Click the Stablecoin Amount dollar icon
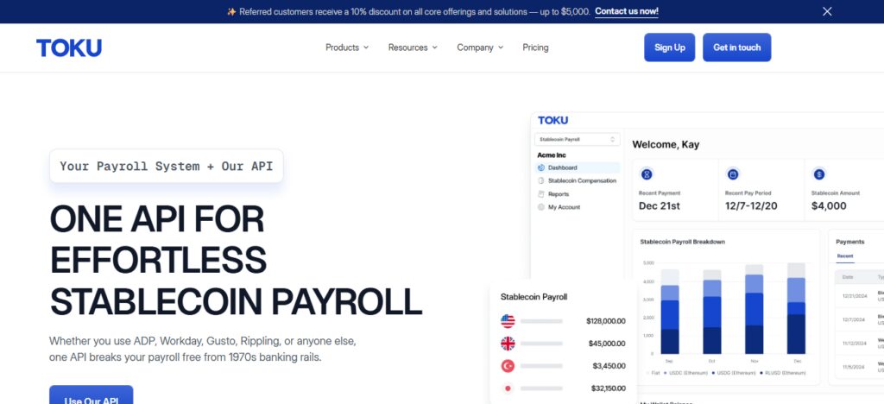This screenshot has height=404, width=884. tap(819, 174)
